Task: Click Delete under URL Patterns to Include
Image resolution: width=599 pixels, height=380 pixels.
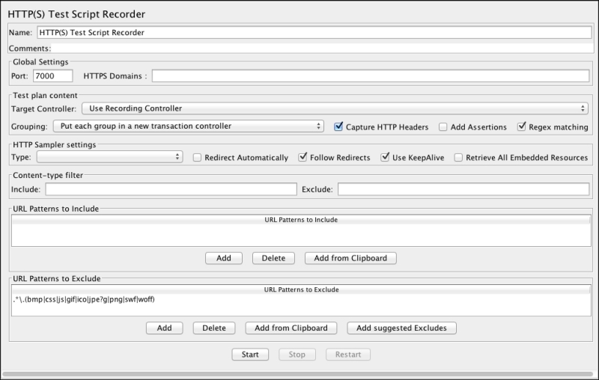Action: click(x=273, y=258)
